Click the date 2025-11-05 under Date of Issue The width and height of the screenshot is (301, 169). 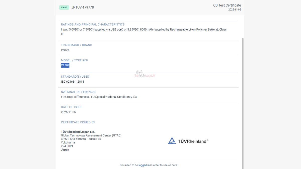tap(68, 112)
